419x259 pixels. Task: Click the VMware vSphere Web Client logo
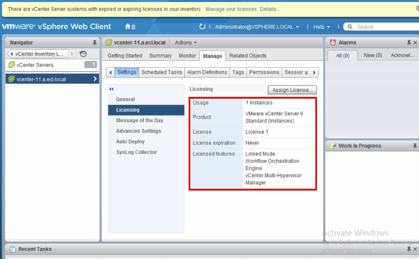tap(57, 26)
